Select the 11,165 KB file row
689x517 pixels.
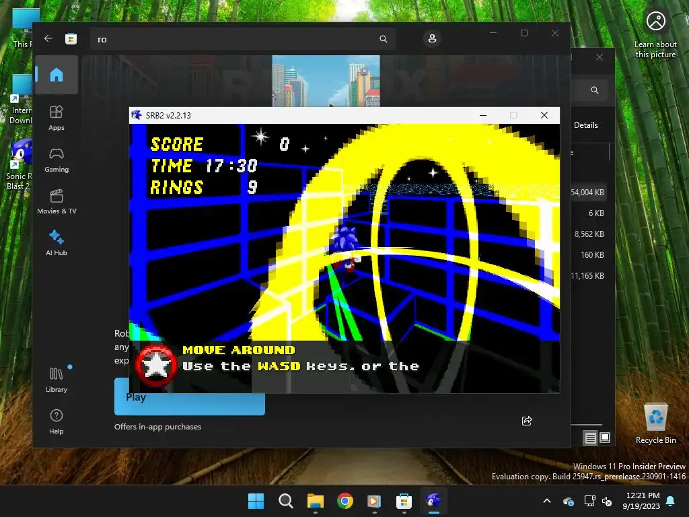(x=588, y=275)
